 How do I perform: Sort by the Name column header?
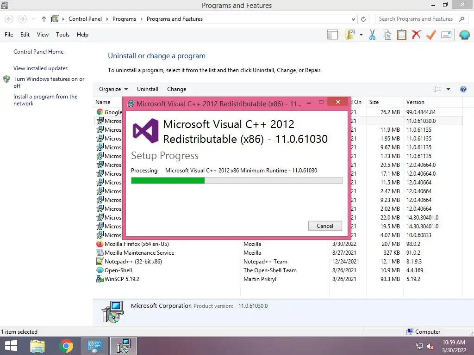[x=103, y=102]
